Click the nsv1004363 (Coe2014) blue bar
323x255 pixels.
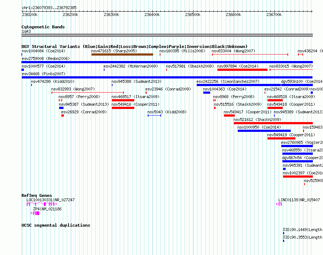point(207,93)
